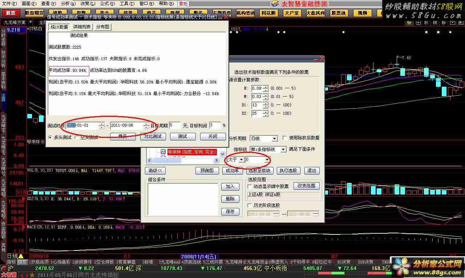Open the 视频 toolbar button
The height and width of the screenshot is (278, 465).
tap(362, 13)
